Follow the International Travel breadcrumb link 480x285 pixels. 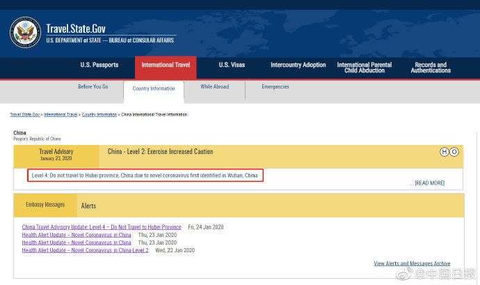click(61, 114)
